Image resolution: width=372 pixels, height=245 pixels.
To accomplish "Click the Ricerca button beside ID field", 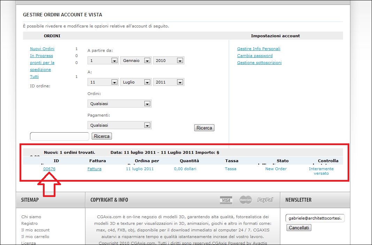I will (101, 136).
